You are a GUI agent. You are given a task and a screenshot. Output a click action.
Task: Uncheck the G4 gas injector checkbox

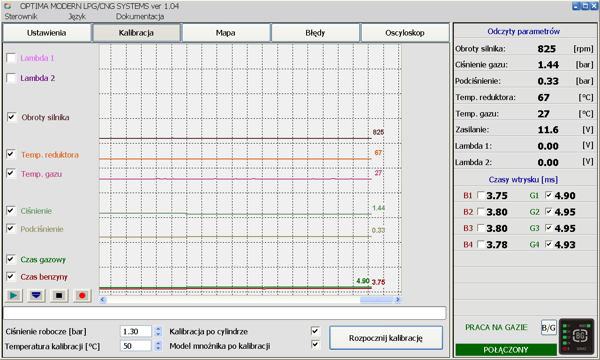pyautogui.click(x=549, y=245)
